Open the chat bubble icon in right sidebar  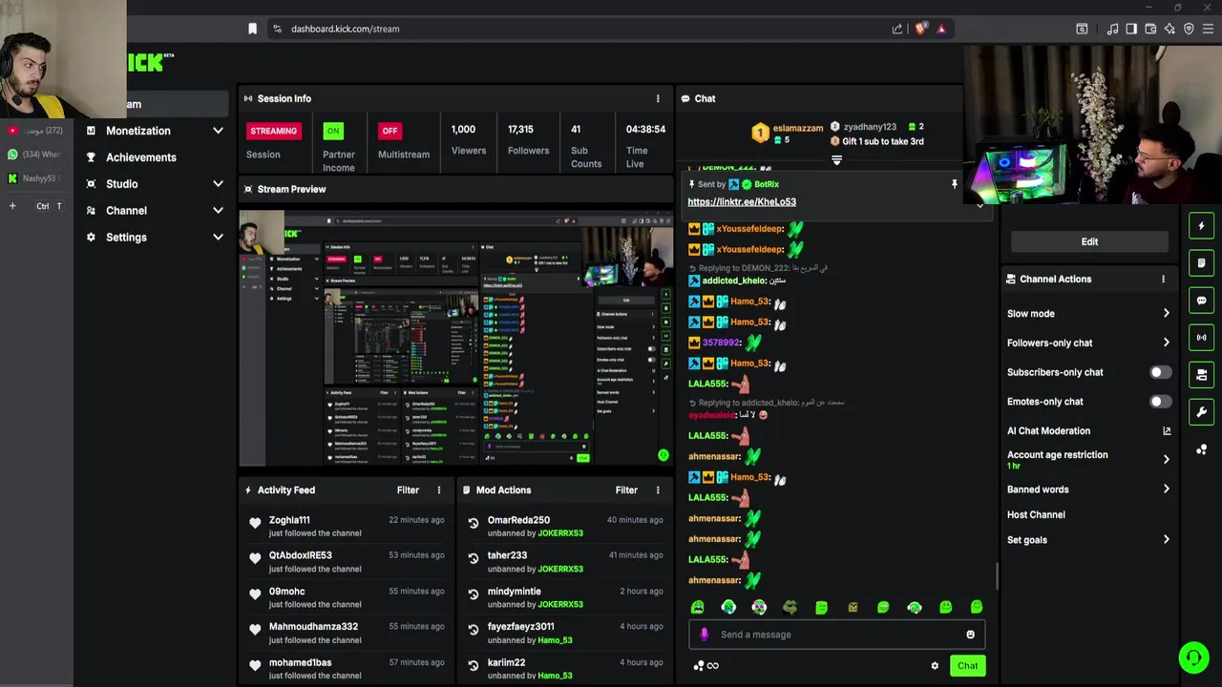(1201, 301)
